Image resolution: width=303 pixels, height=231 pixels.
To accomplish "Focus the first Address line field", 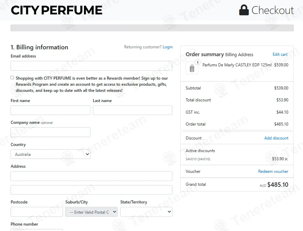I will pos(91,176).
